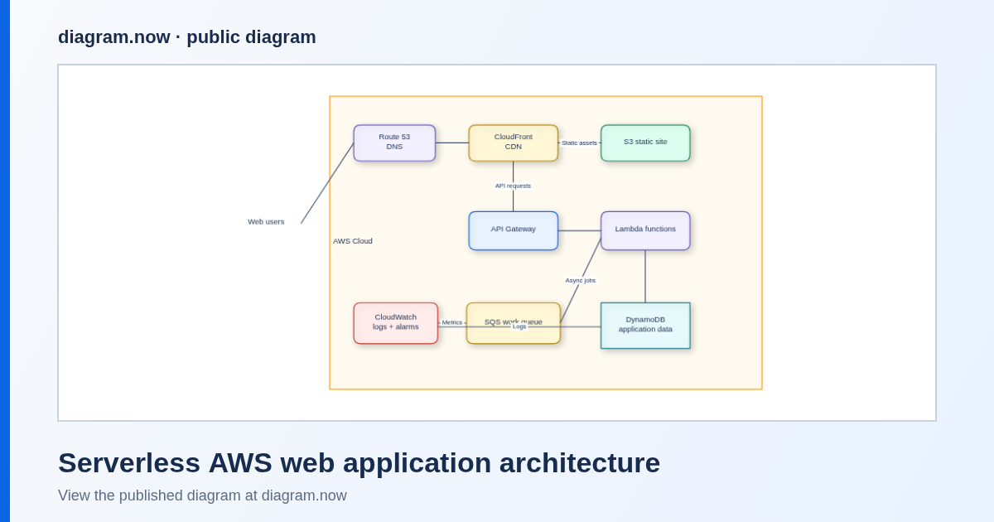This screenshot has height=522, width=994.
Task: Select the Route 53 DNS node
Action: tap(394, 143)
